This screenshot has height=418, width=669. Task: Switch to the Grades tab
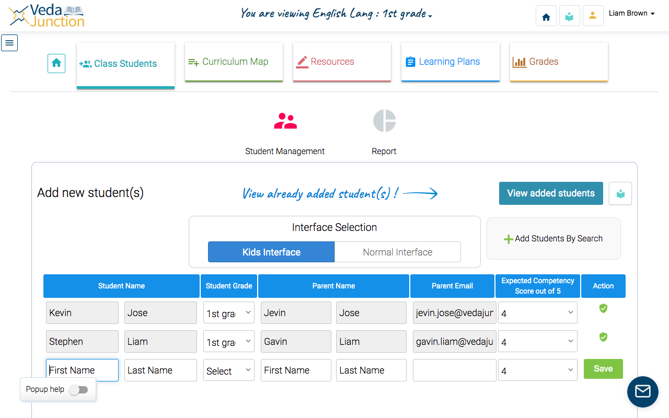point(558,62)
